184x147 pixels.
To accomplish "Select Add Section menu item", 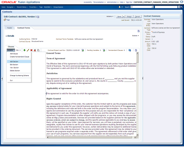I will pyautogui.click(x=19, y=61).
